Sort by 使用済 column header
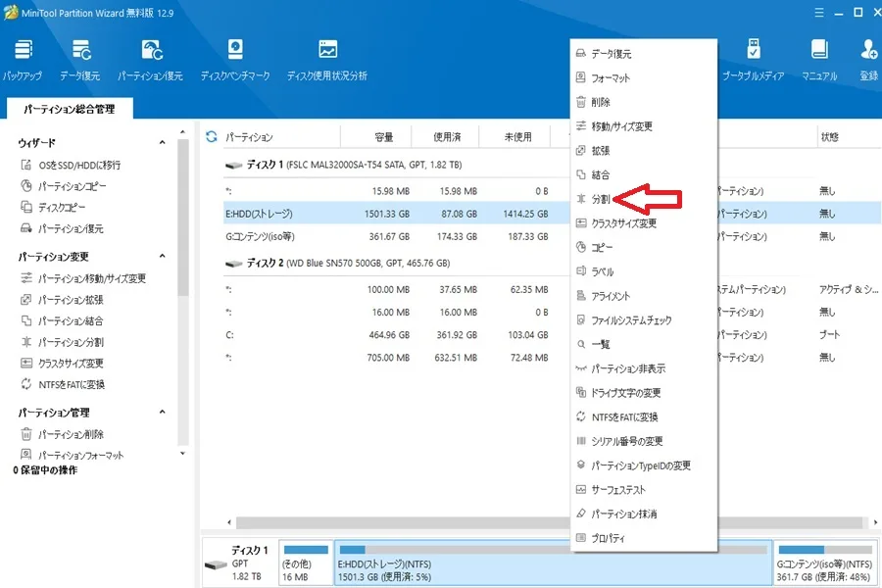Screen dimensions: 882x588 click(446, 137)
